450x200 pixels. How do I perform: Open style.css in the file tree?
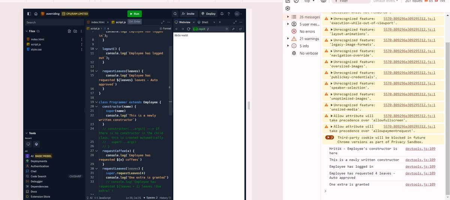(x=36, y=49)
